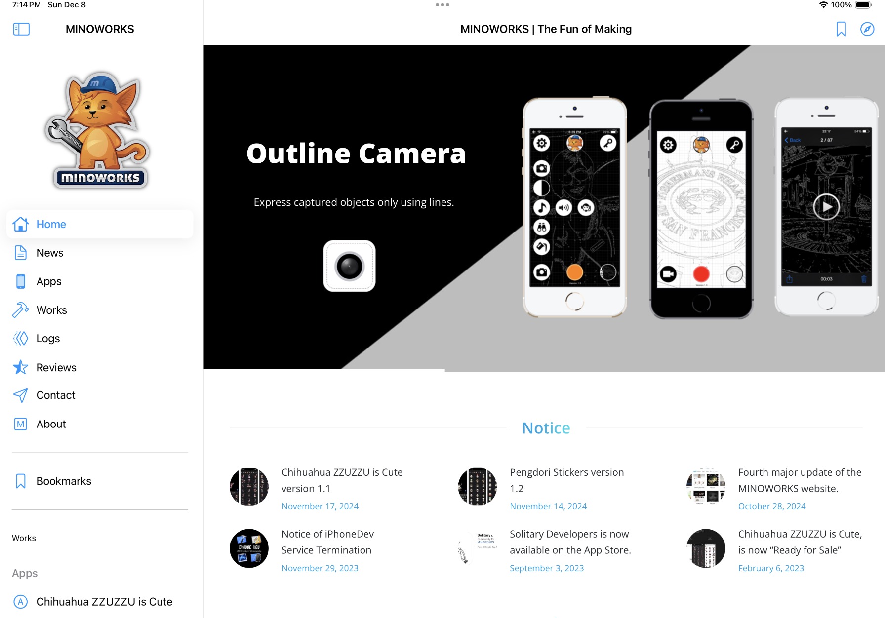This screenshot has width=885, height=618.
Task: Tap the Outline Camera app icon
Action: point(349,266)
